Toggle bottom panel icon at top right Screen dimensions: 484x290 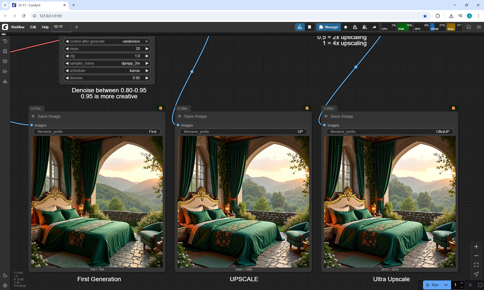pyautogui.click(x=469, y=27)
